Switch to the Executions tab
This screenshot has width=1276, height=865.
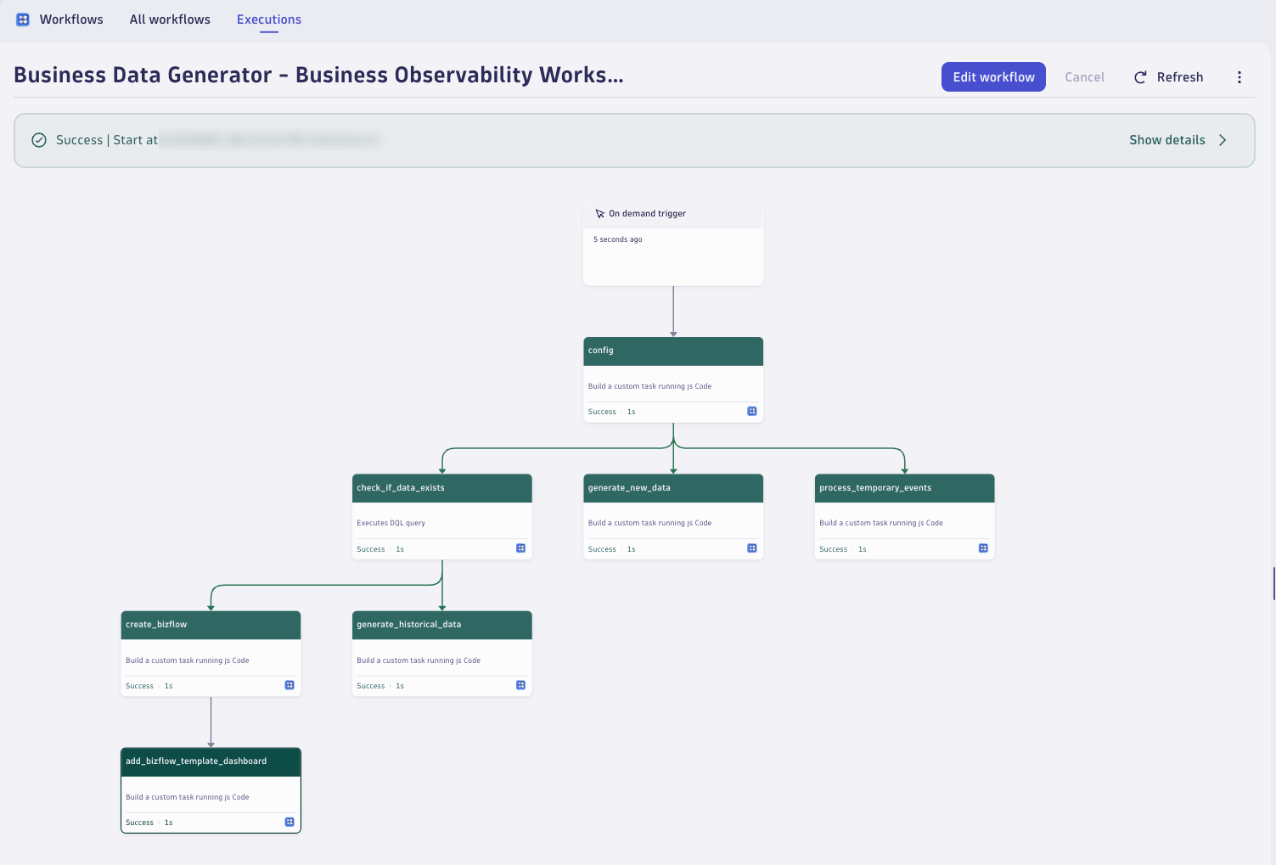click(x=269, y=20)
